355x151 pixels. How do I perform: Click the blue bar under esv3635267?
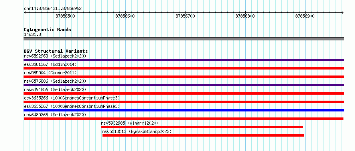point(183,110)
